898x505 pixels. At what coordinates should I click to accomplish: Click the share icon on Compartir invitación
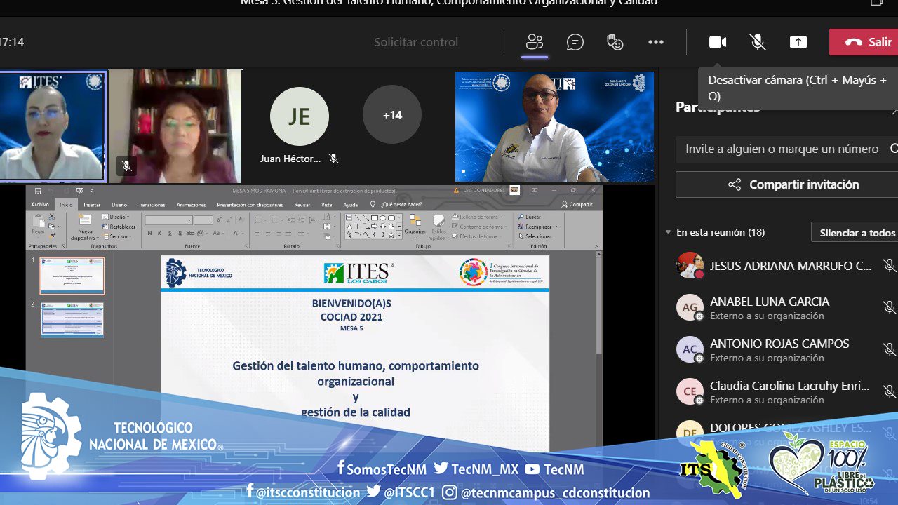[x=735, y=184]
